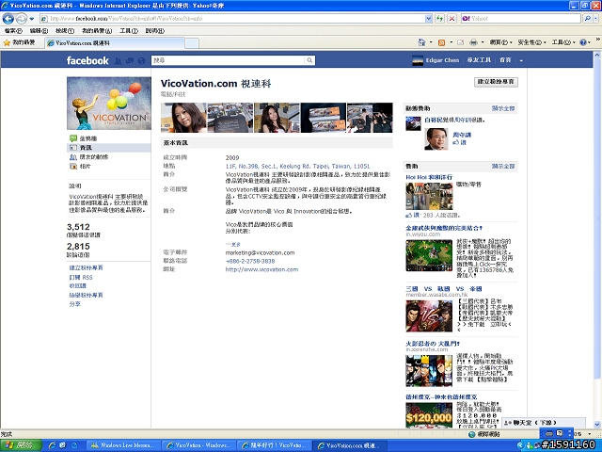Click the red Stop loading icon

(x=452, y=19)
